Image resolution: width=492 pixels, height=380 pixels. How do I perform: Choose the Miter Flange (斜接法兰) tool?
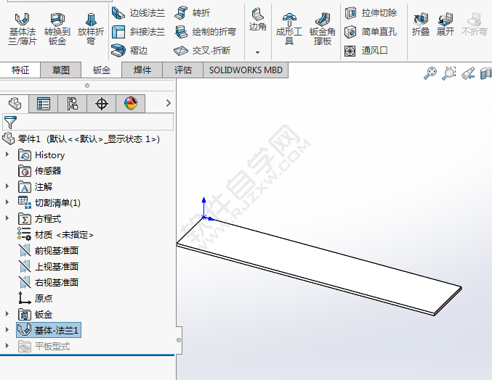[x=138, y=32]
